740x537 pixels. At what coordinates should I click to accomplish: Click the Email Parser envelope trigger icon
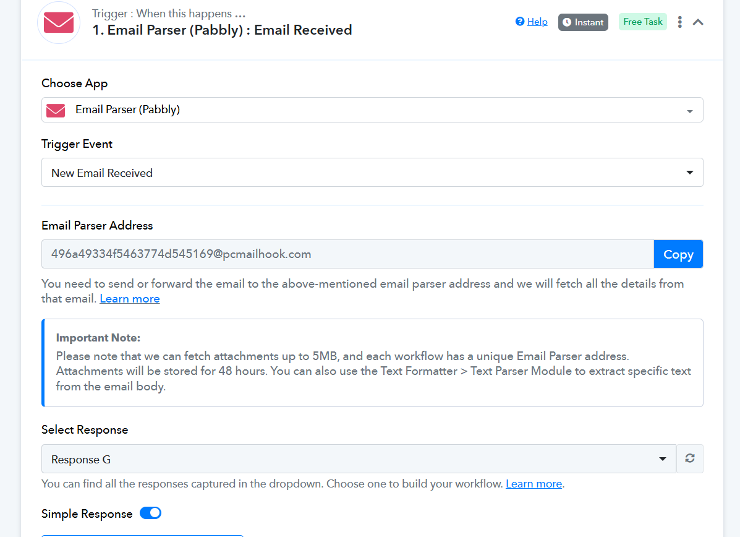point(59,23)
